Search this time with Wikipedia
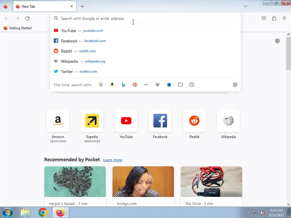The image size is (291, 218). click(157, 85)
